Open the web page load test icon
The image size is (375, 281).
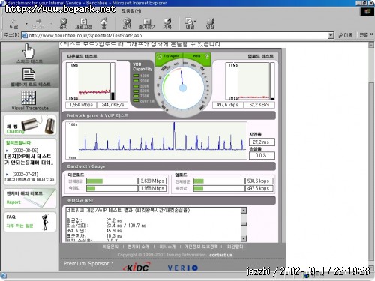click(30, 77)
